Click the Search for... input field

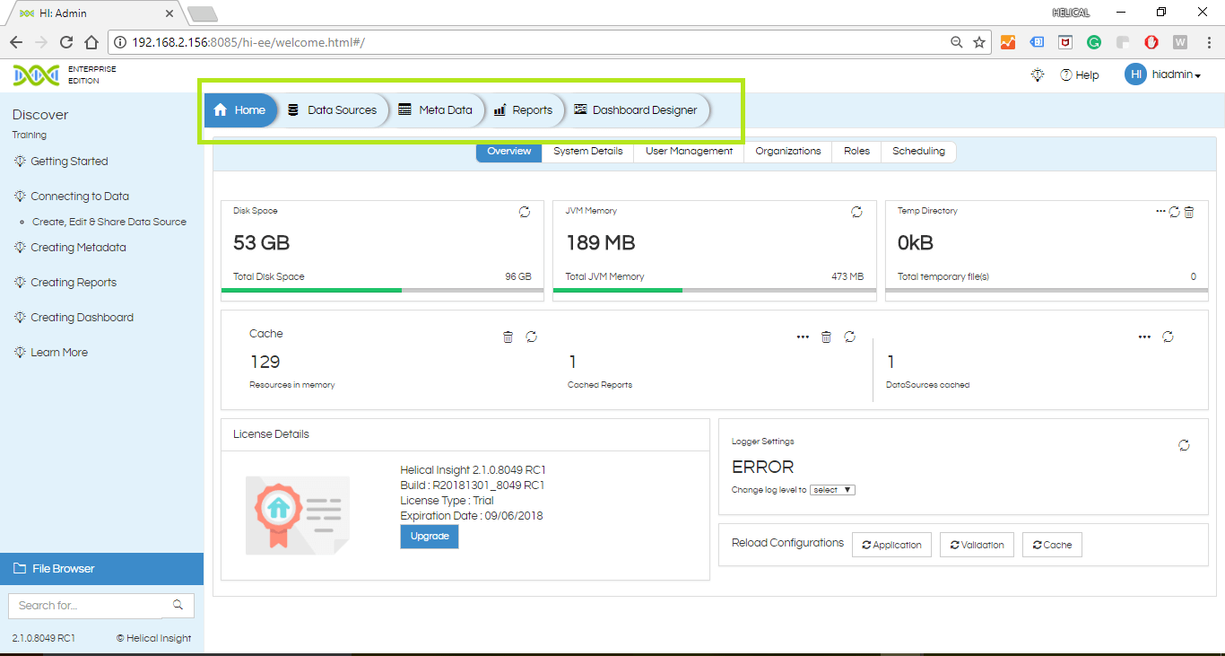click(85, 606)
